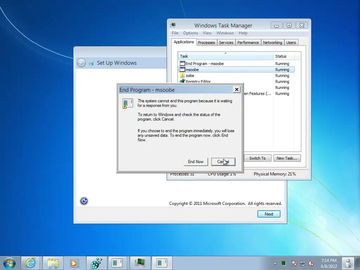The image size is (360, 270).
Task: Click End Now in the End Program dialog
Action: click(195, 162)
